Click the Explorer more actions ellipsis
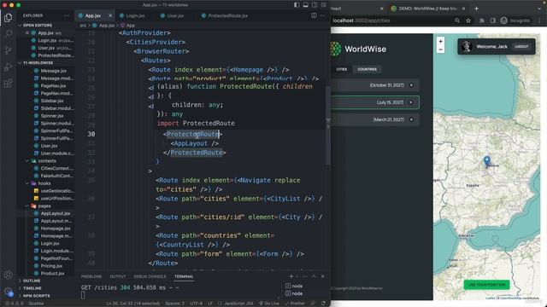547x307 pixels. [67, 15]
